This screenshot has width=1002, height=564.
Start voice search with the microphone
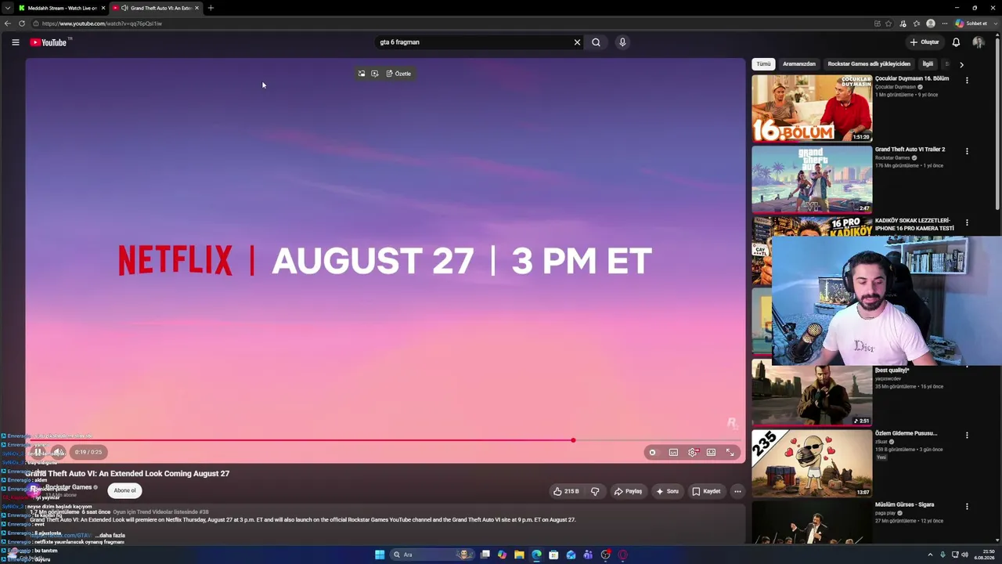(622, 42)
